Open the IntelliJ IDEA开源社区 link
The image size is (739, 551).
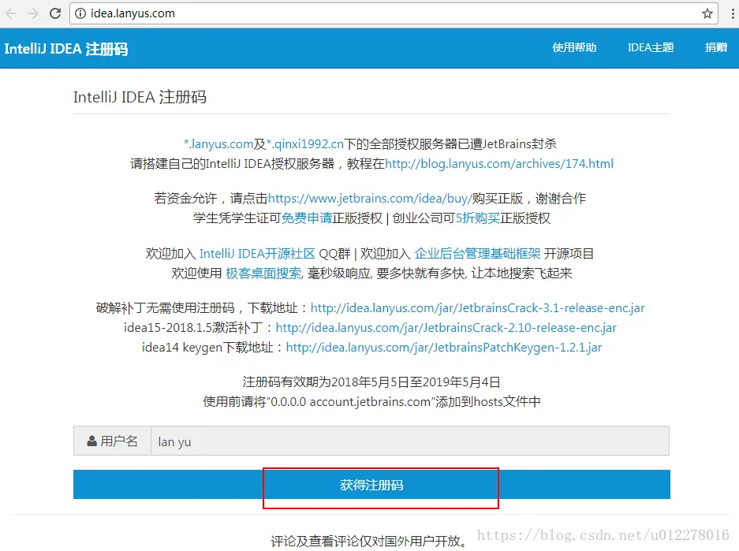[257, 253]
